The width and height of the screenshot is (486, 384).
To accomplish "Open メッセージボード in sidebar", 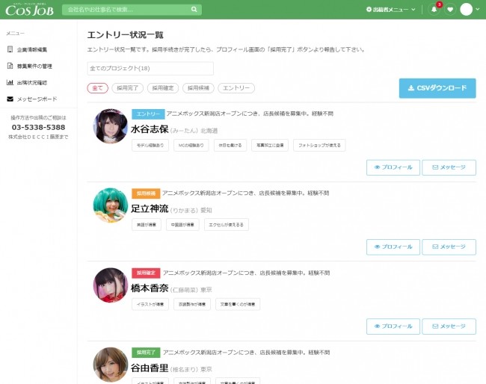I will [36, 99].
